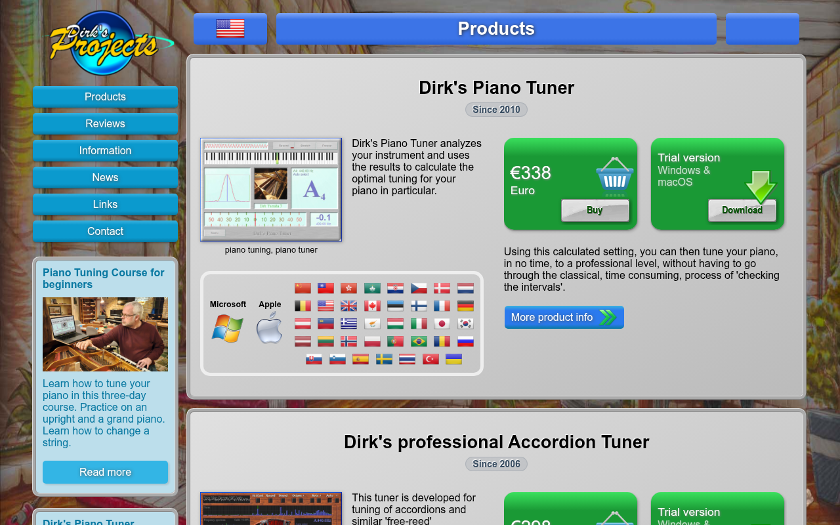
Task: Click Download button for trial version
Action: click(742, 211)
